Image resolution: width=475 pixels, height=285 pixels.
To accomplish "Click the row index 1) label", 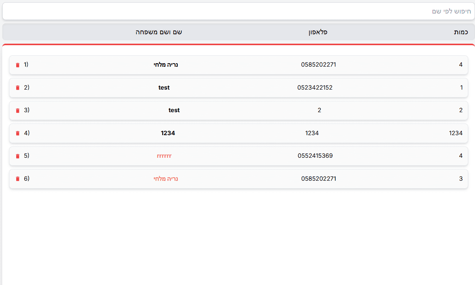I will [x=26, y=64].
